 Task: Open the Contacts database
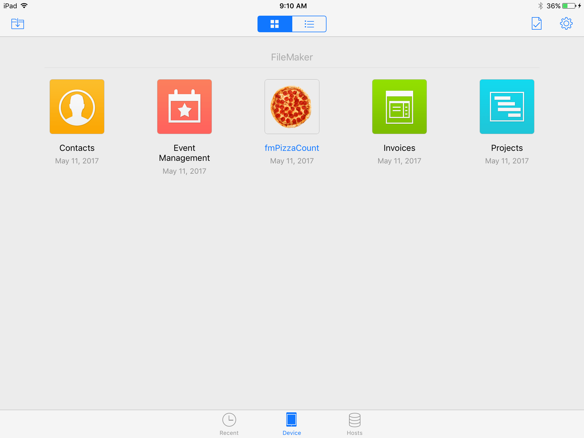pyautogui.click(x=77, y=106)
